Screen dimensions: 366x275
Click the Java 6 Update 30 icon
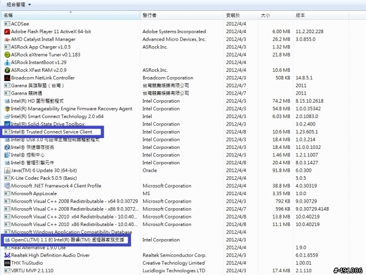(x=7, y=171)
